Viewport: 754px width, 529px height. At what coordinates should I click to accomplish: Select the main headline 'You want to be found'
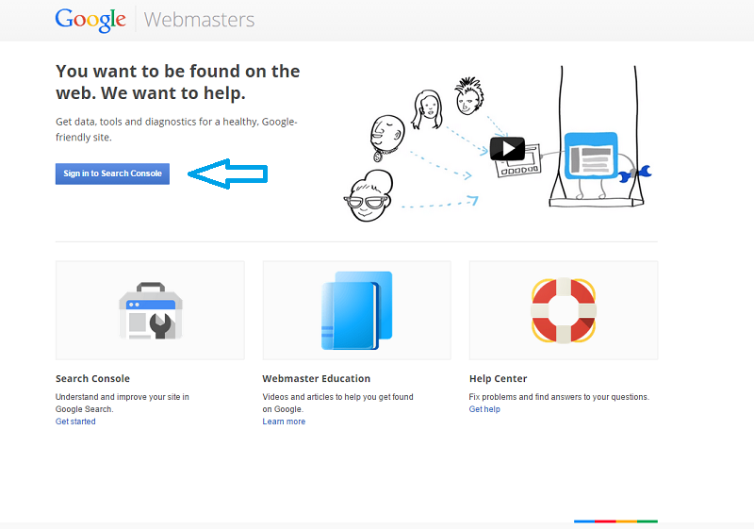click(x=177, y=82)
